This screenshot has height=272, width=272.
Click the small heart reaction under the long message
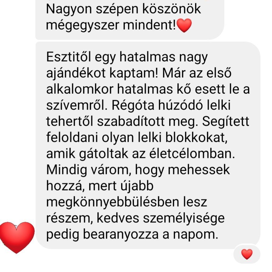(x=247, y=254)
